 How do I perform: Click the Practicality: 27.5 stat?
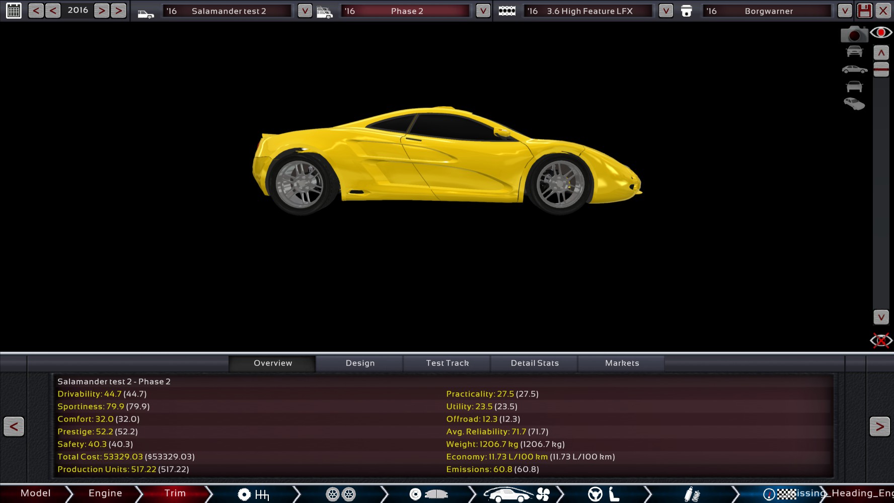pos(492,394)
